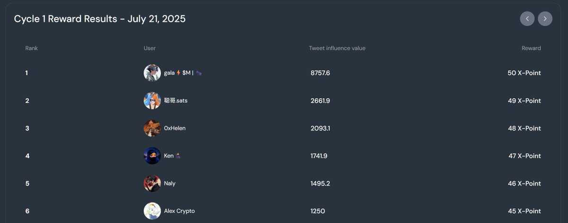Open gala's profile avatar
Screen dimensions: 568x223
pyautogui.click(x=152, y=73)
